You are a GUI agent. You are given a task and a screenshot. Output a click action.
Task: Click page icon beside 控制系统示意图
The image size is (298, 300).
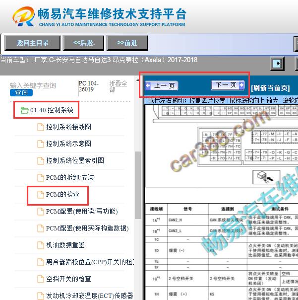click(x=41, y=144)
